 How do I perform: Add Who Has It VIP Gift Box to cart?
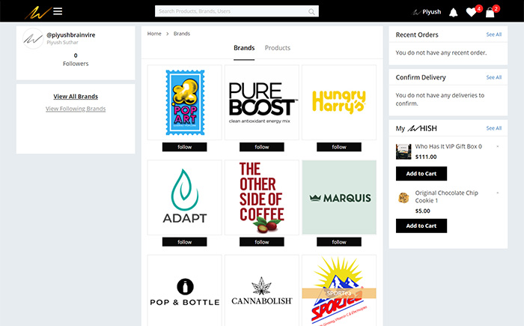[421, 174]
